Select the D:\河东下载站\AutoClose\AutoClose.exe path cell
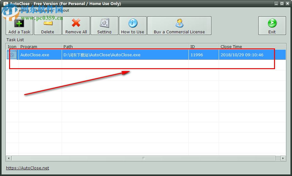The height and width of the screenshot is (176, 292). [125, 55]
